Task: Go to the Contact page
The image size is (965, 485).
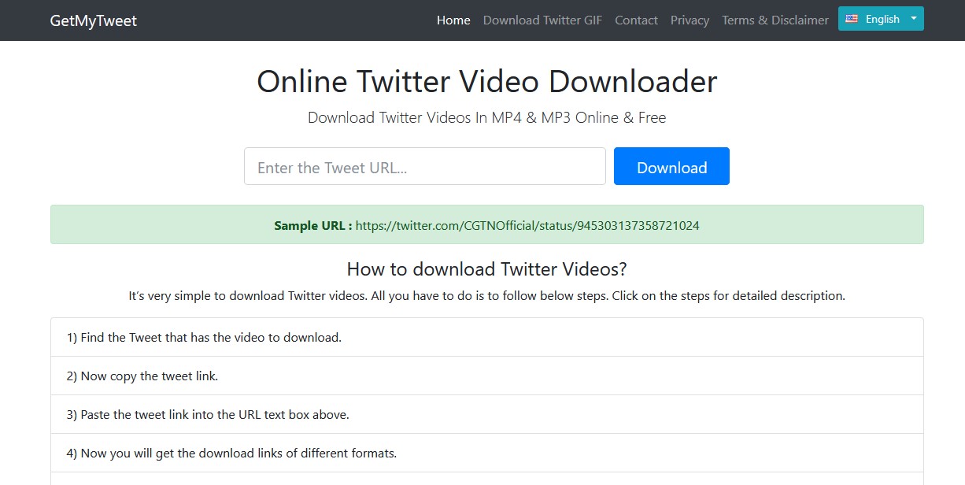Action: [636, 20]
